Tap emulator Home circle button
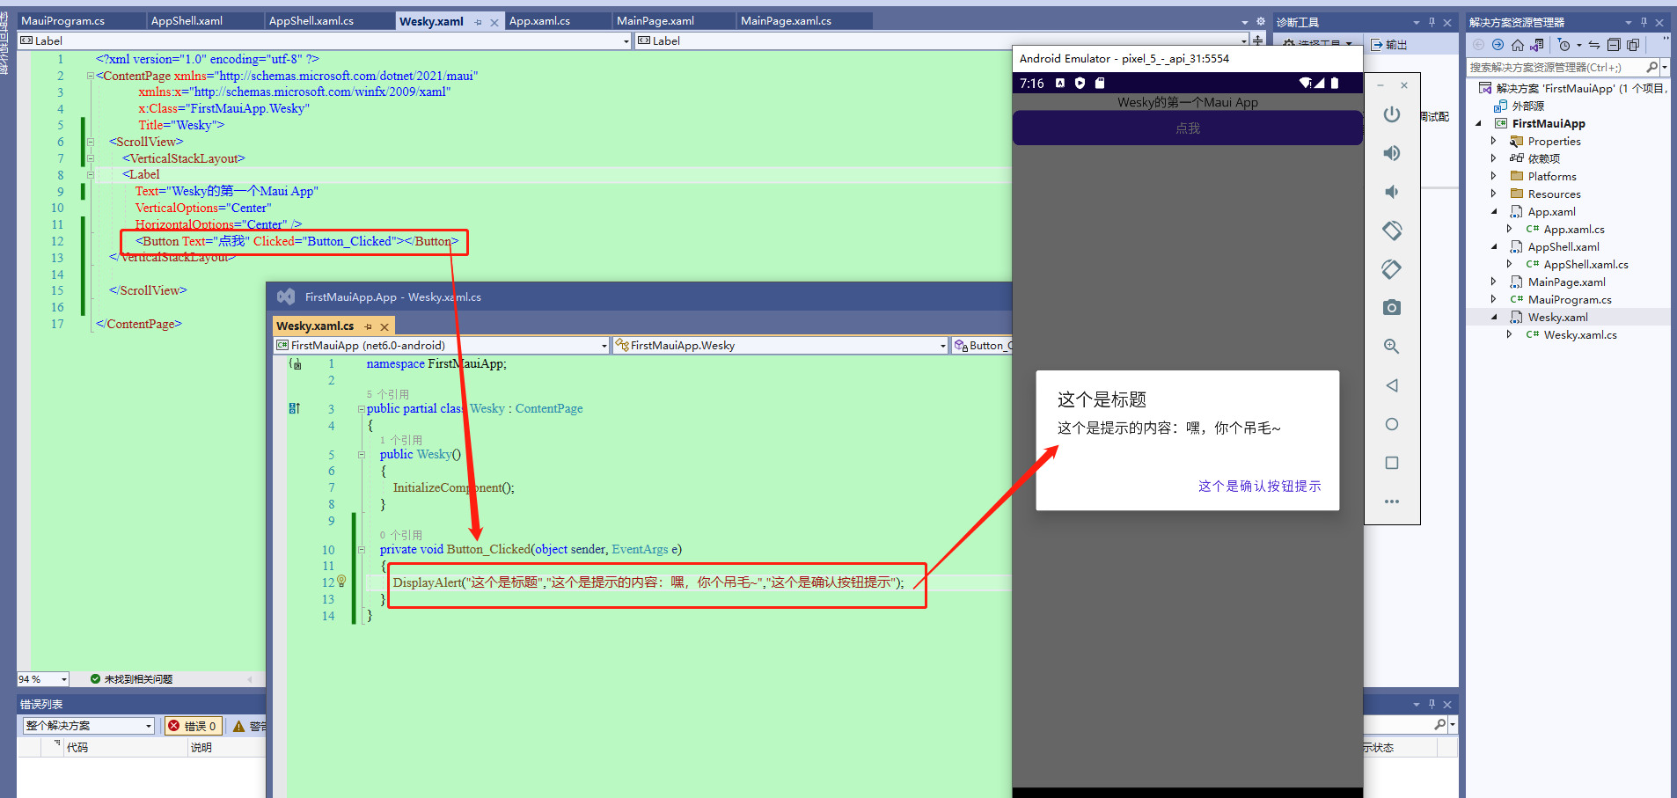Viewport: 1677px width, 798px height. 1391,424
